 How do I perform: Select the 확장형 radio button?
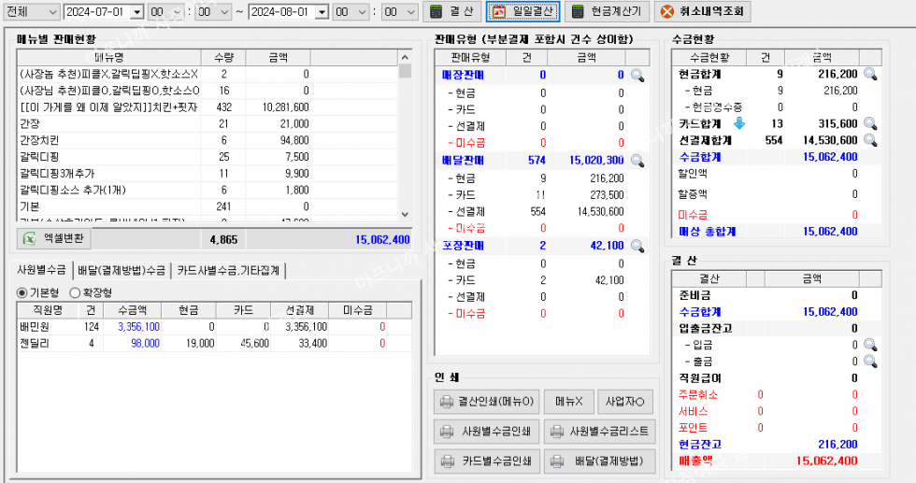75,292
